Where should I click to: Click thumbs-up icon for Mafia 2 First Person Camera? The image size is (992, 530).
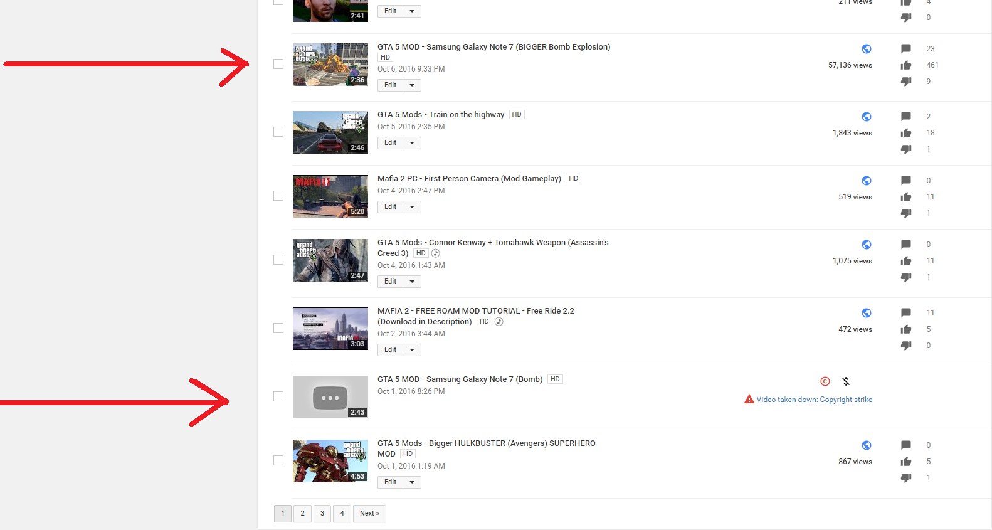(906, 197)
